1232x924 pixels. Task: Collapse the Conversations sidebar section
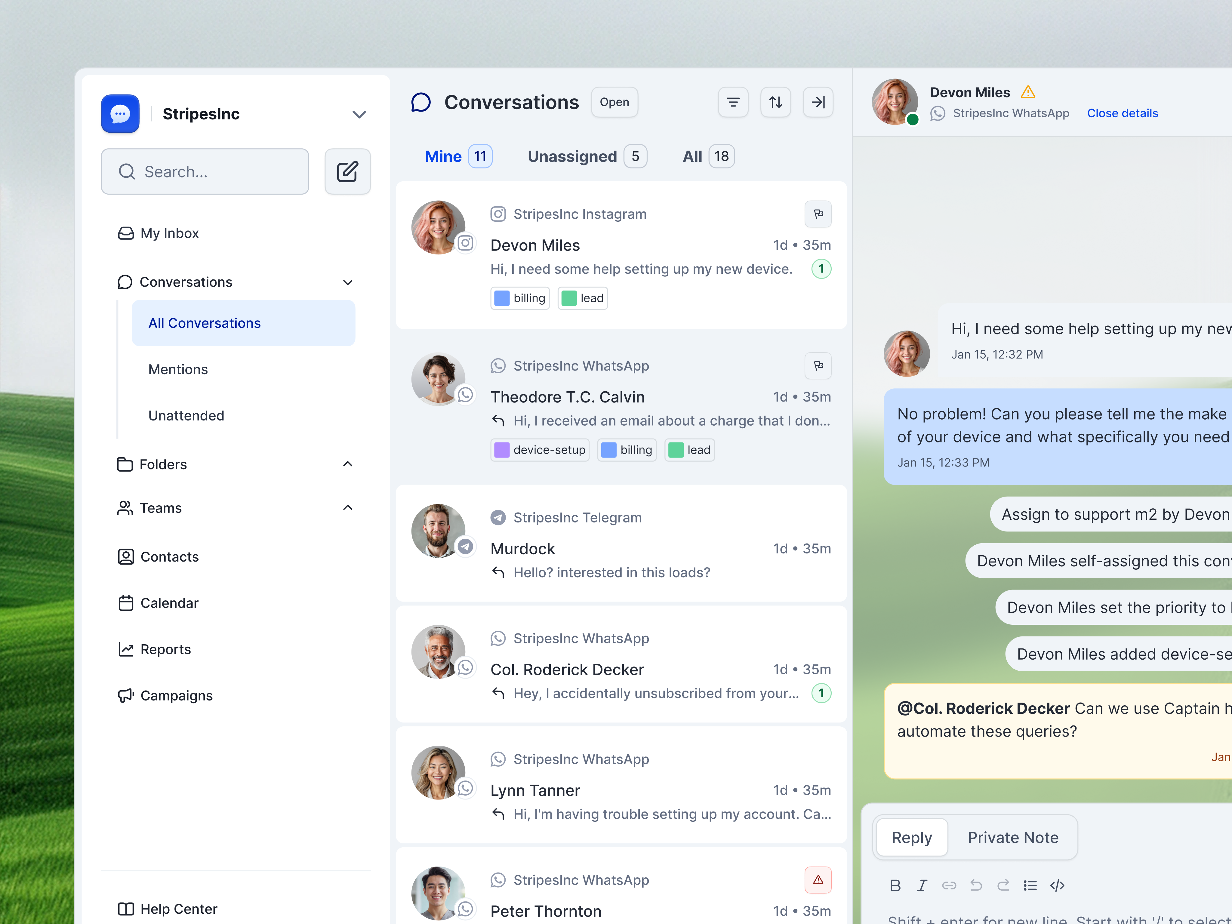tap(347, 282)
